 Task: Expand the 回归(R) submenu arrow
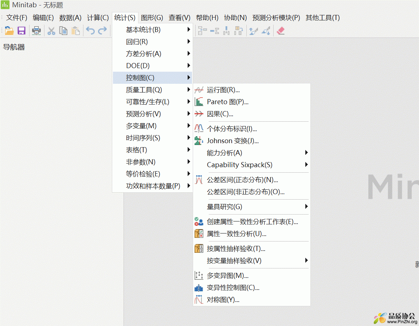click(189, 42)
